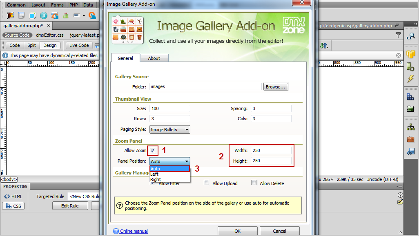Open the green framed-box panel icon
419x236 pixels.
411,109
